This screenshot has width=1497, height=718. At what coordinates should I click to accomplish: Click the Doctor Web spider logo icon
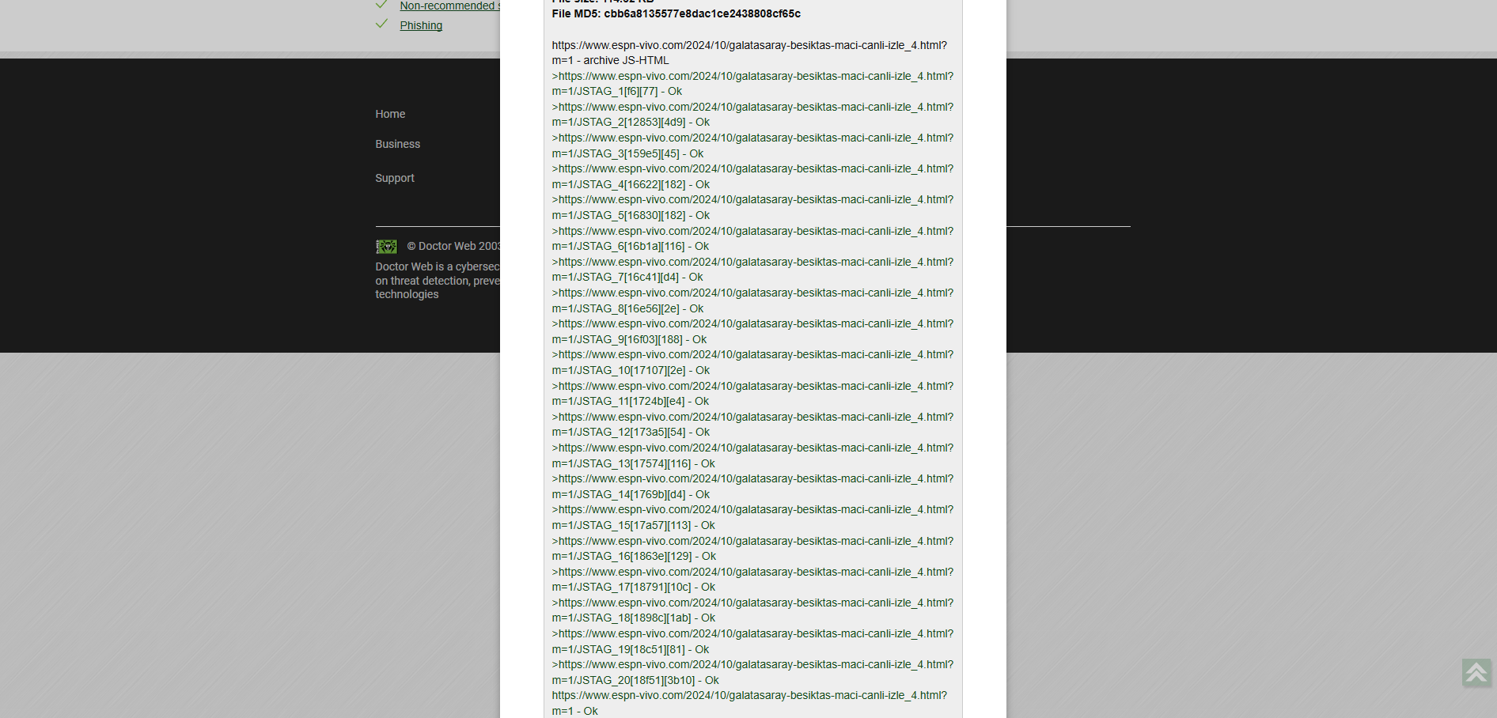[386, 247]
